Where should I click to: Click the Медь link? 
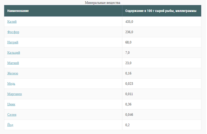[11, 84]
